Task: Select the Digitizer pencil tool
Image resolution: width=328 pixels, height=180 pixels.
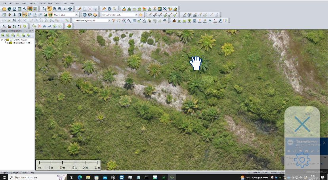Action: pyautogui.click(x=80, y=9)
